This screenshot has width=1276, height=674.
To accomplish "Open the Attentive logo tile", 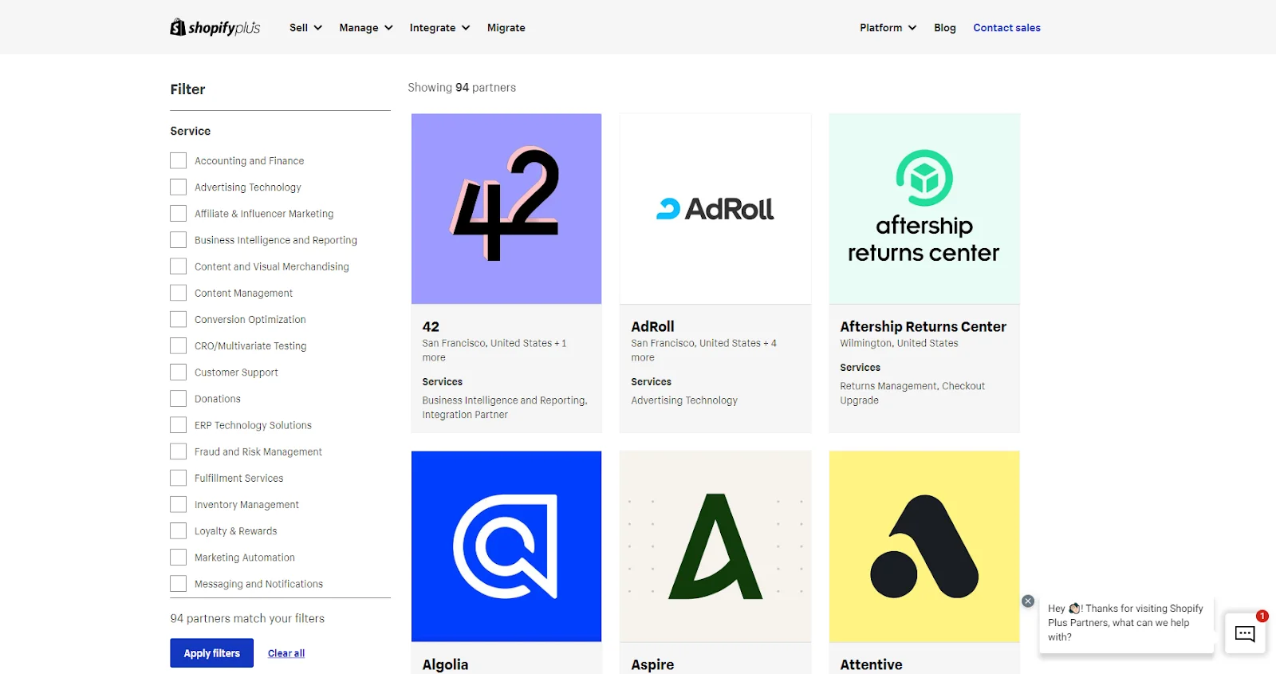I will [924, 546].
